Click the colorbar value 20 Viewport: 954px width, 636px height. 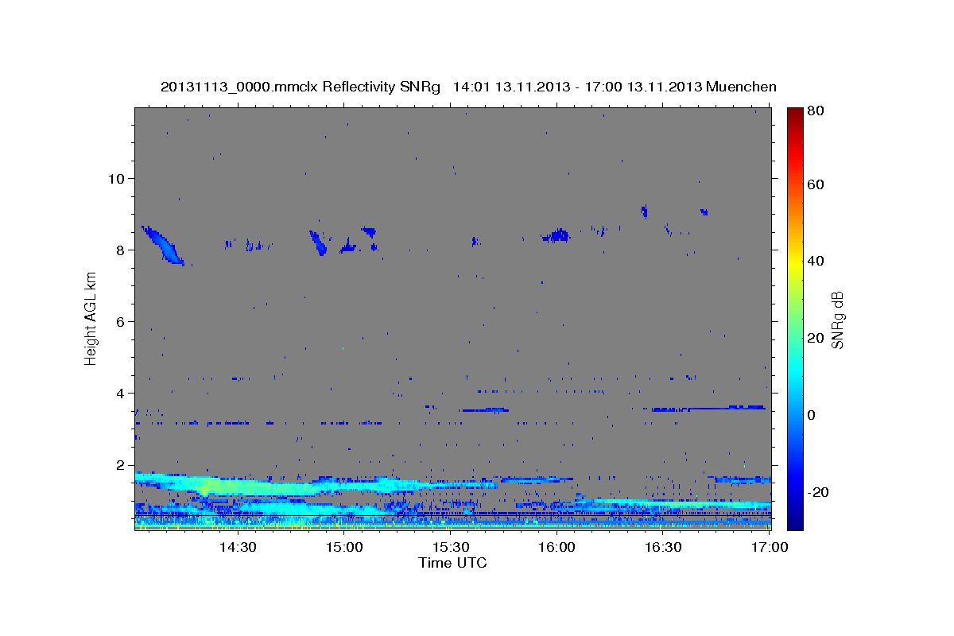816,338
